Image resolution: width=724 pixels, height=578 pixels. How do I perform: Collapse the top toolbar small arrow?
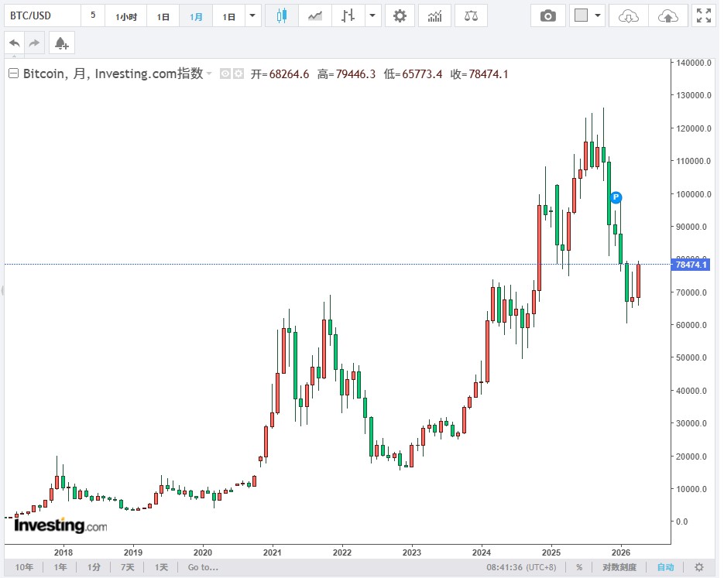tap(14, 56)
